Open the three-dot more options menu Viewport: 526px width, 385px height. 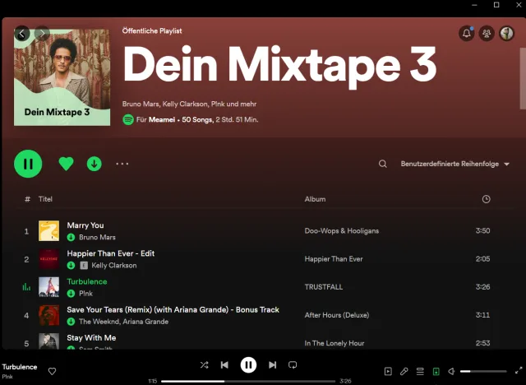[122, 164]
